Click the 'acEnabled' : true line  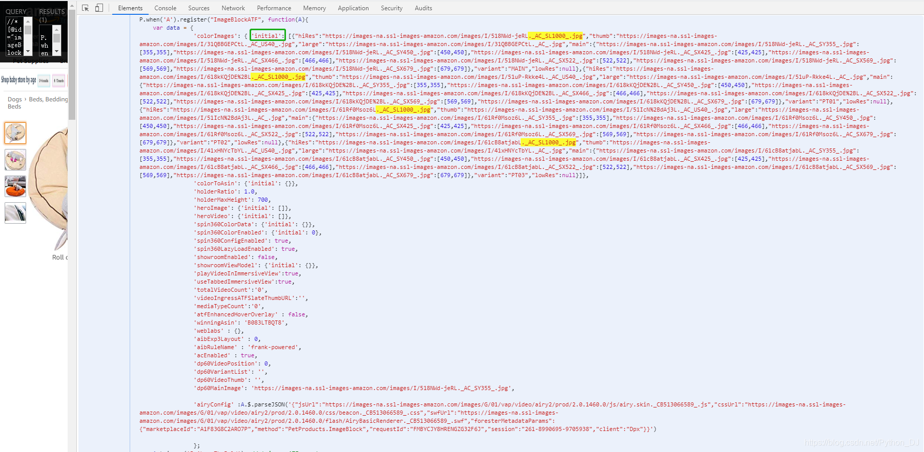(x=225, y=355)
